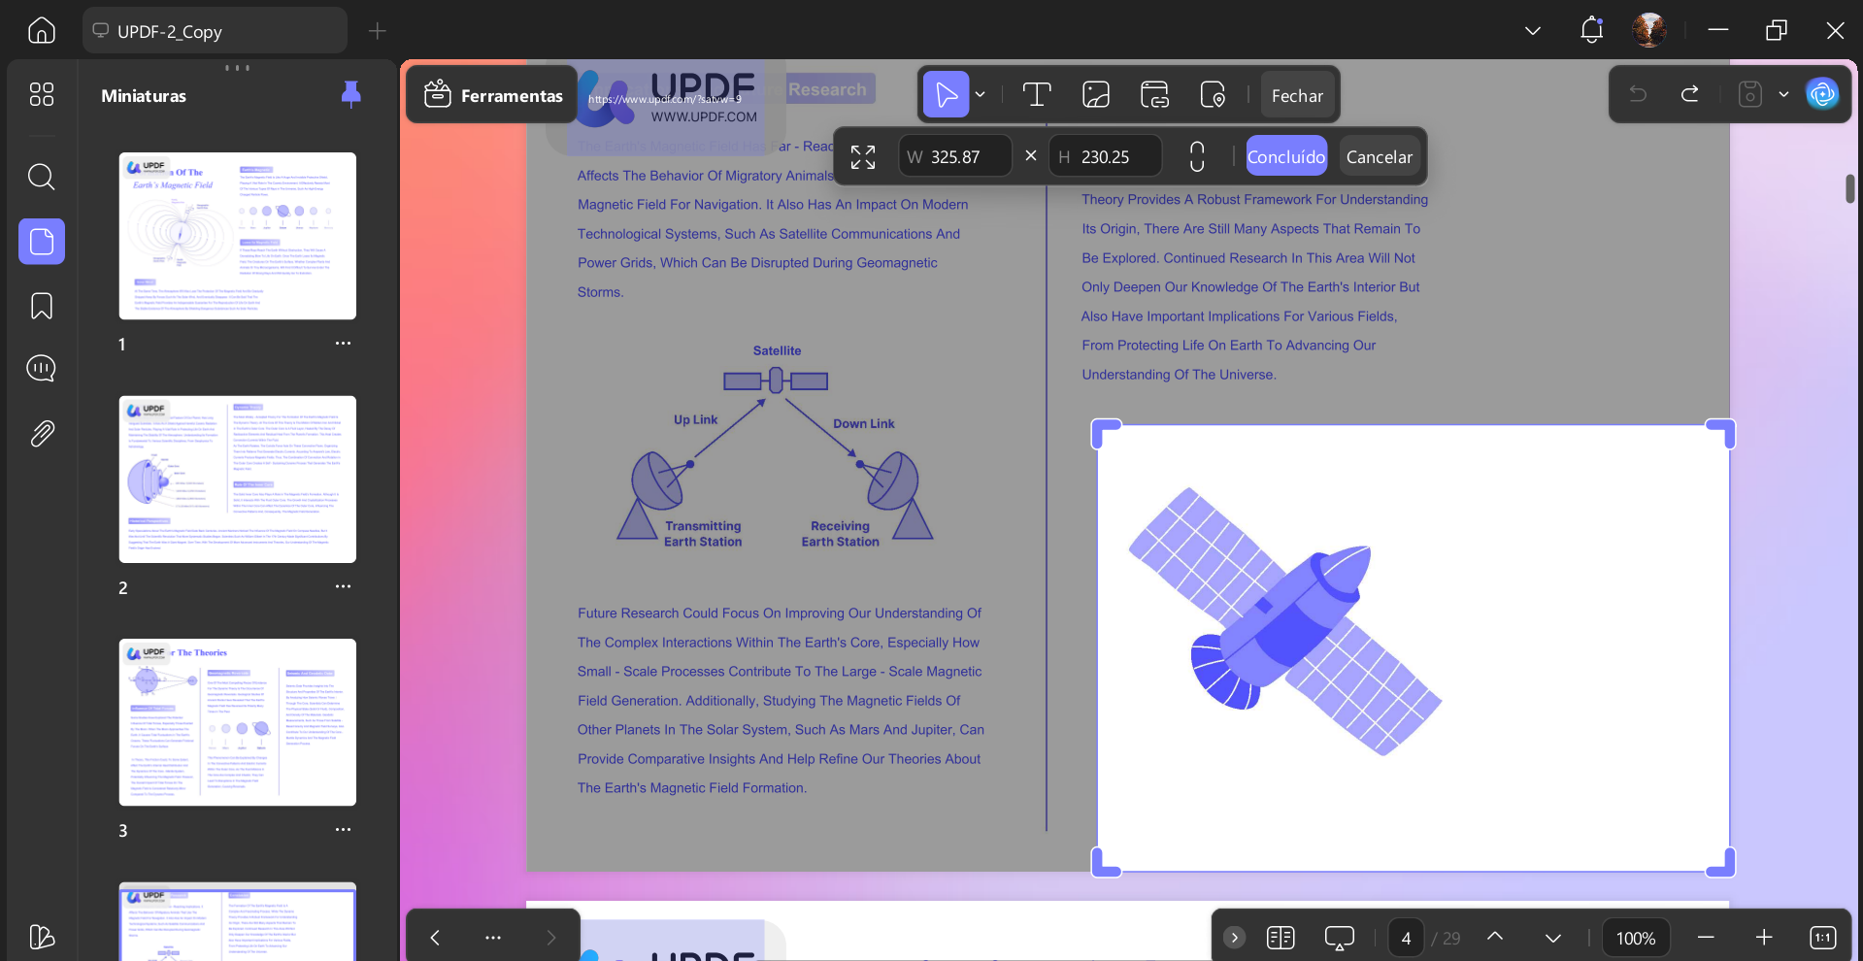Click the https://www.updf.com link text

[665, 99]
